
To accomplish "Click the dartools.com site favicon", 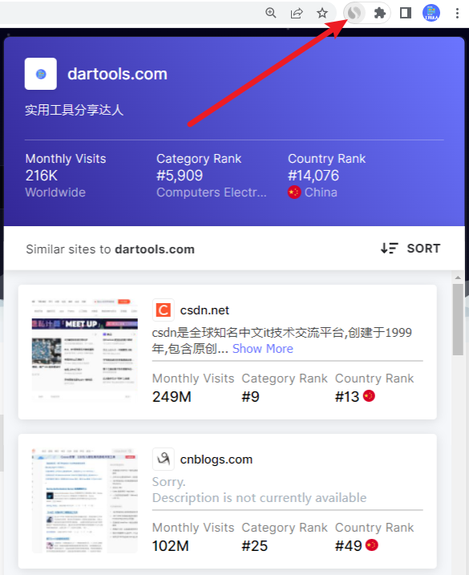I will click(41, 74).
